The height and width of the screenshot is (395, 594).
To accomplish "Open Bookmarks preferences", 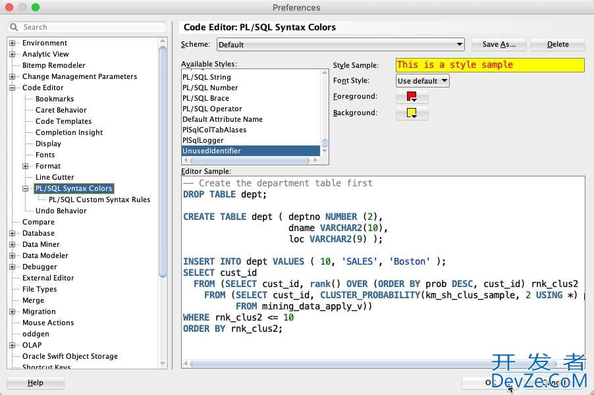I will pyautogui.click(x=55, y=99).
